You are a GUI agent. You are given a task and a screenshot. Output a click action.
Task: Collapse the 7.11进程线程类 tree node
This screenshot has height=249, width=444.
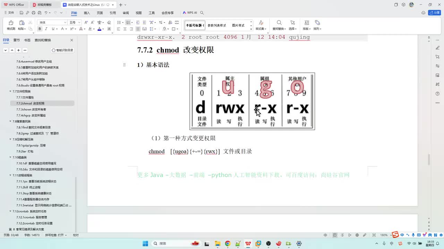pos(10,175)
